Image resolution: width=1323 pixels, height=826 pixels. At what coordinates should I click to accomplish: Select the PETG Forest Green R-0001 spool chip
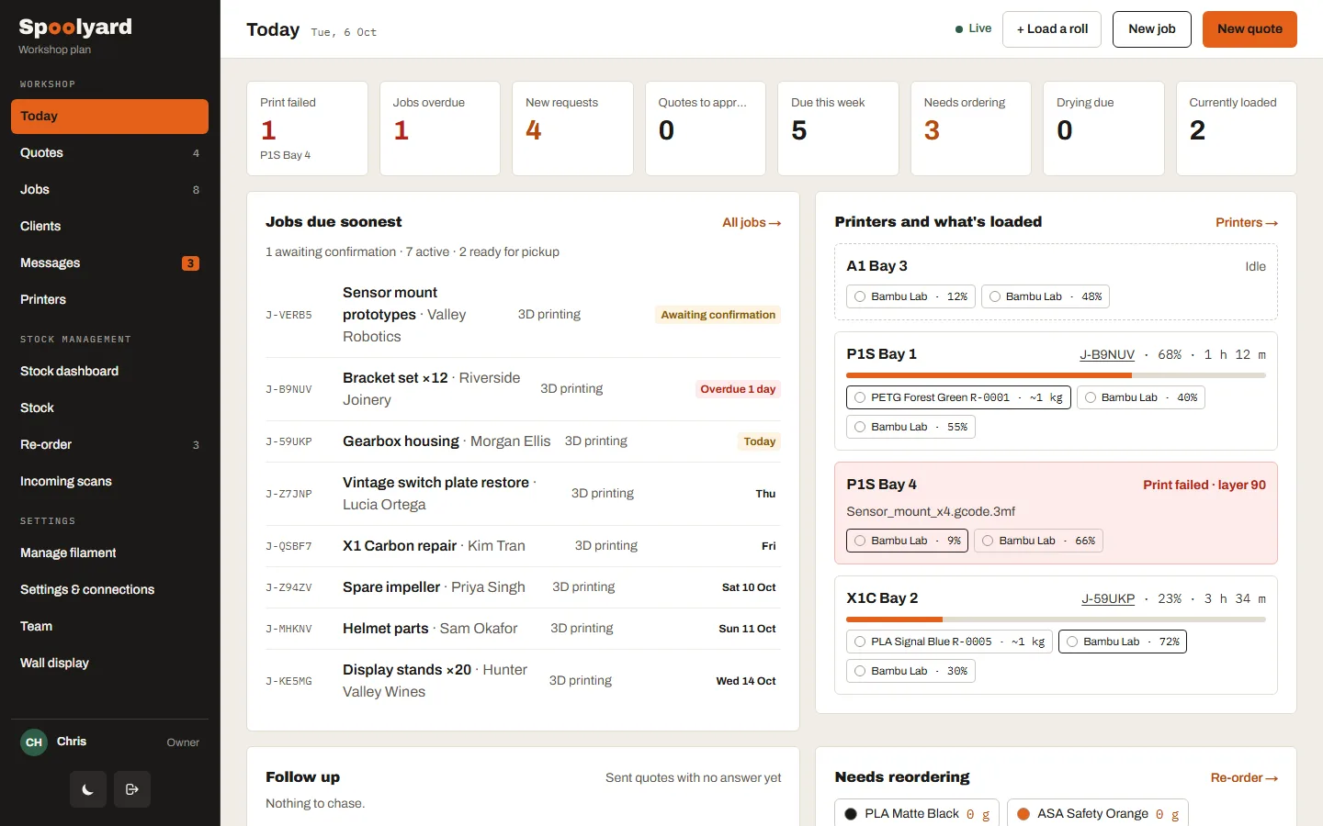click(x=958, y=398)
